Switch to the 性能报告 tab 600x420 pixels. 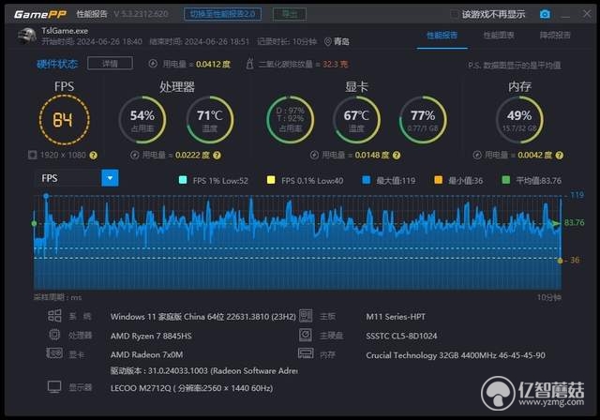[x=442, y=36]
